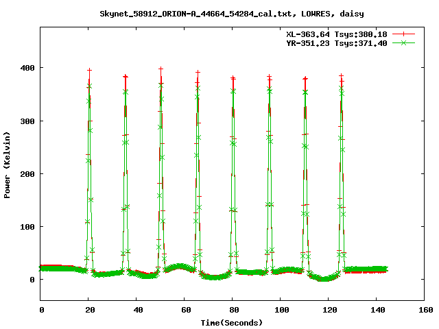
Task: Click the 0 x-axis tick label
Action: point(42,310)
